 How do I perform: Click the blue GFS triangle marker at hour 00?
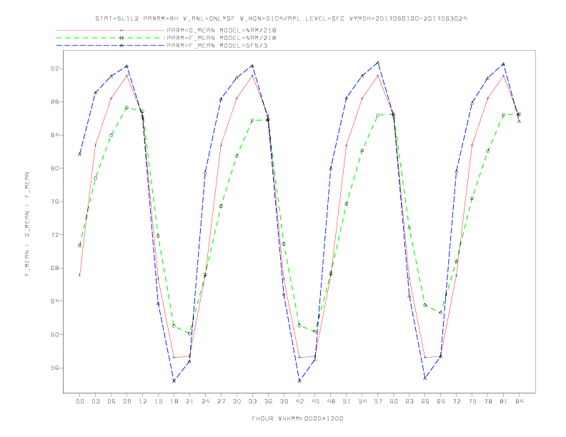80,154
